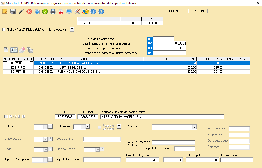Viewport: 262px width, 168px height.
Task: Print the form with the printer icon
Action: point(53,12)
